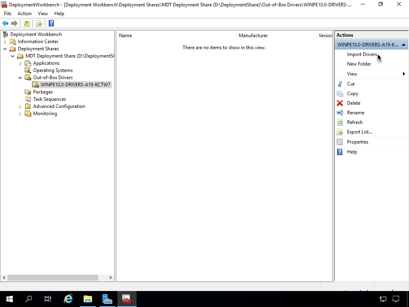Click Import Drivers in Actions pane

[362, 54]
